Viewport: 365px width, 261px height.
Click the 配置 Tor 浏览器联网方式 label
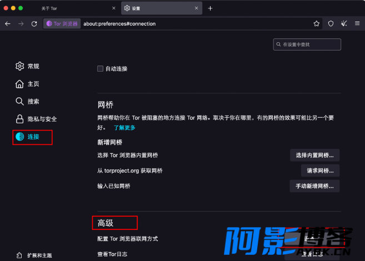point(128,239)
